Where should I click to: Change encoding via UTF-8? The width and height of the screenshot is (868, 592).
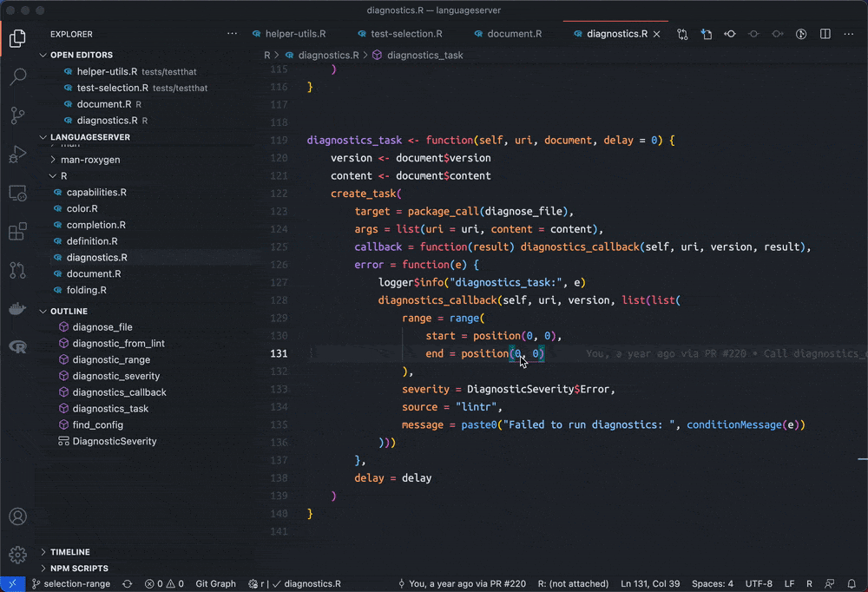pos(759,583)
